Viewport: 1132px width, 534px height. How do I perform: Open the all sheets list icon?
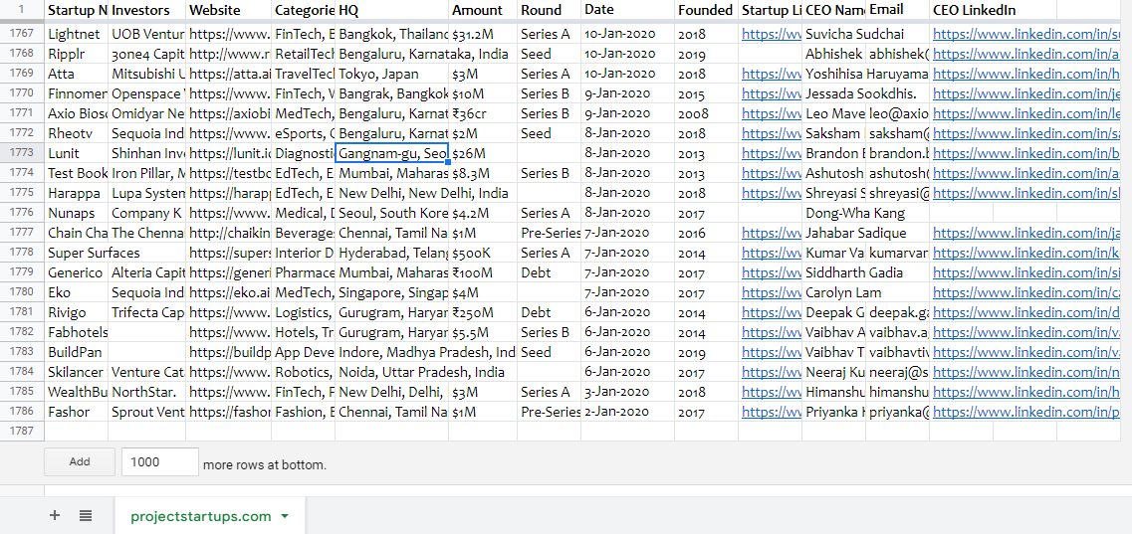86,515
